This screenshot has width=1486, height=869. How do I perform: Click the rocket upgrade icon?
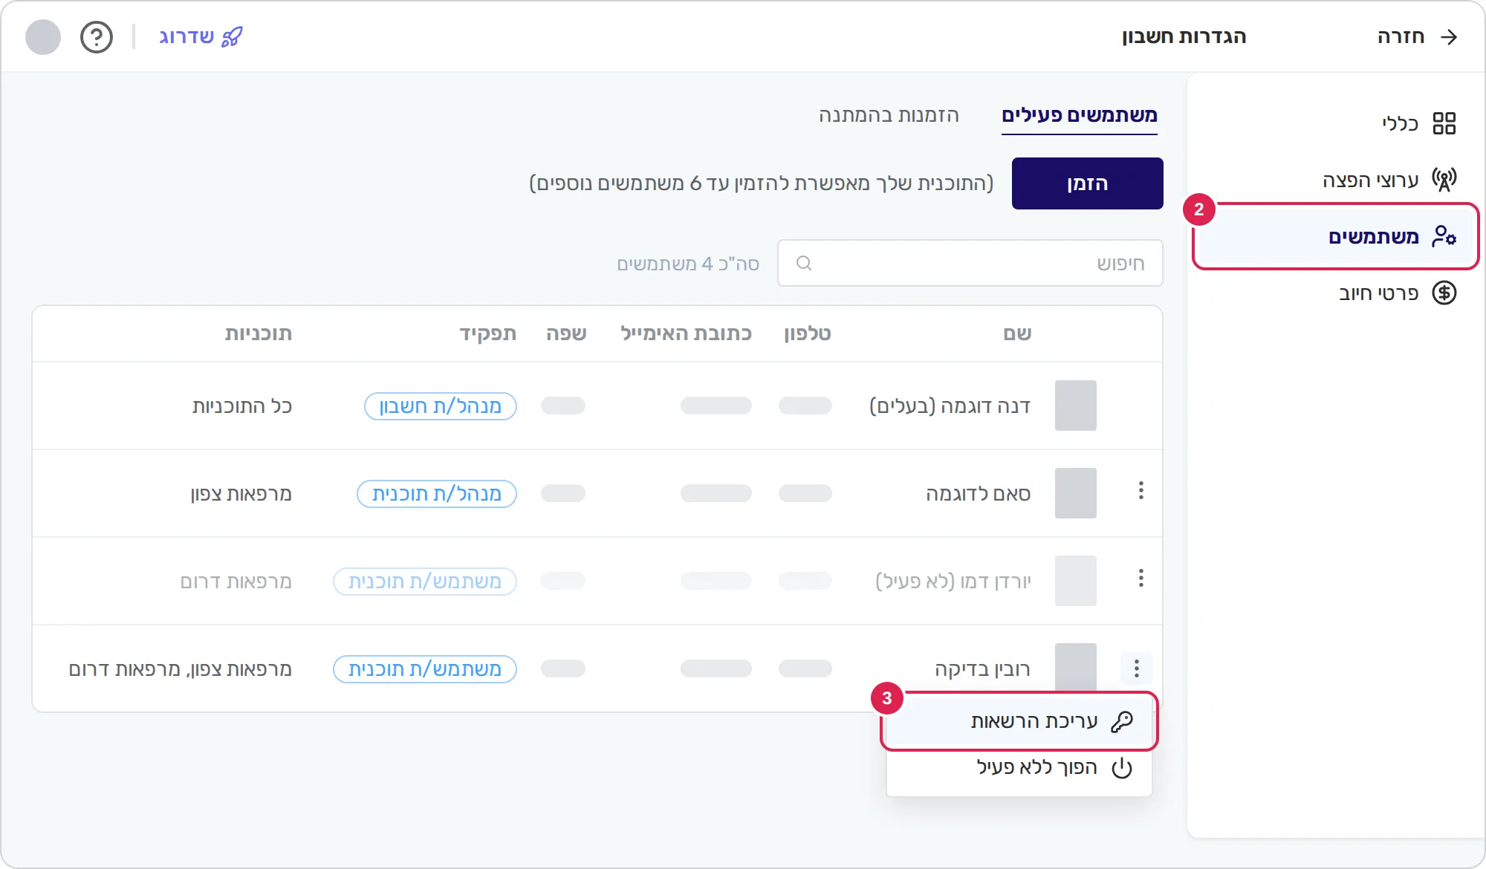233,36
